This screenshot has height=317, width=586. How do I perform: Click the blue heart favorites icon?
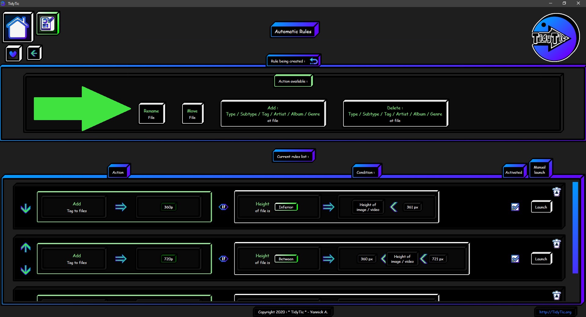point(13,54)
